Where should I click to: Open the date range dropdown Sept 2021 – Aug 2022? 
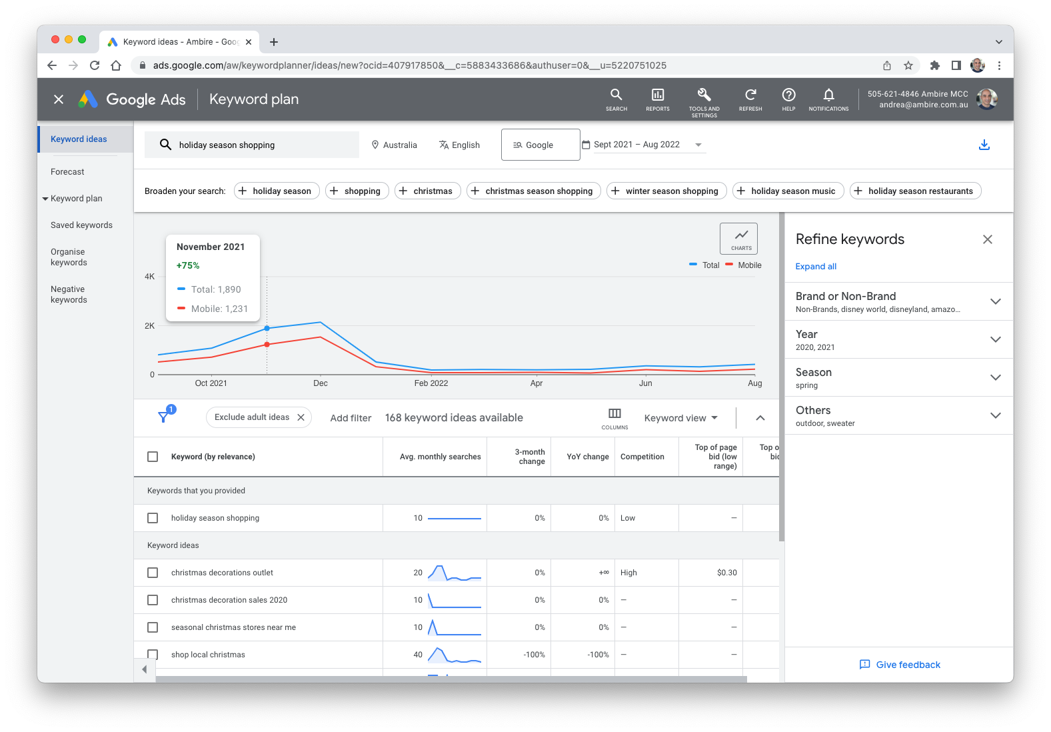pos(643,145)
